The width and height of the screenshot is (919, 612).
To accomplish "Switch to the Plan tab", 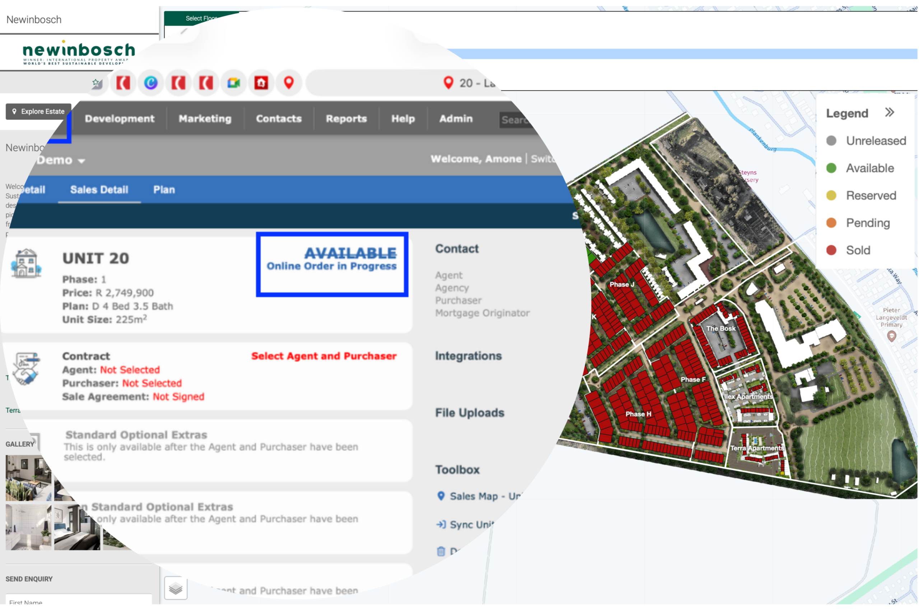I will (x=164, y=190).
